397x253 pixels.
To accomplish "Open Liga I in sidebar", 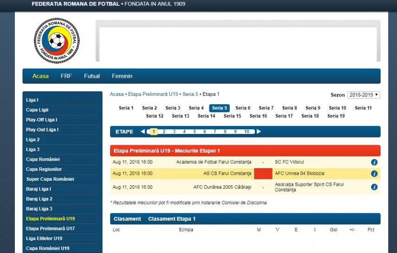I will (32, 100).
